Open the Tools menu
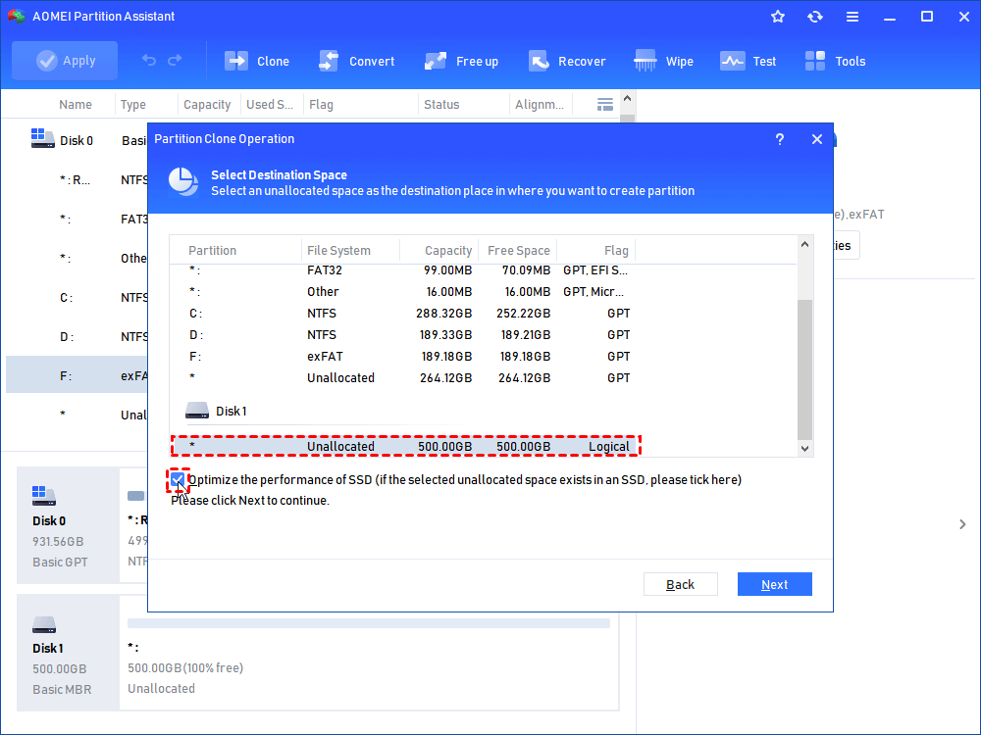The width and height of the screenshot is (981, 735). click(x=835, y=61)
